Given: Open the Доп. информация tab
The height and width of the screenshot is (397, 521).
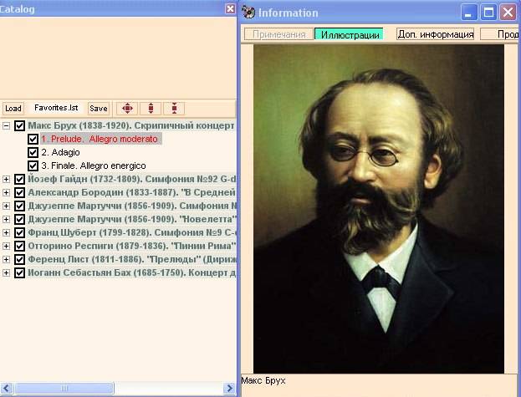Looking at the screenshot, I should 435,34.
